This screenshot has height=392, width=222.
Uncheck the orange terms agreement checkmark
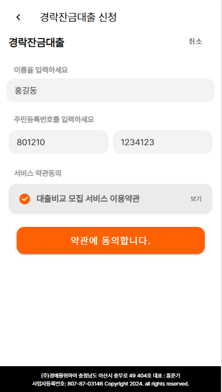tap(25, 199)
